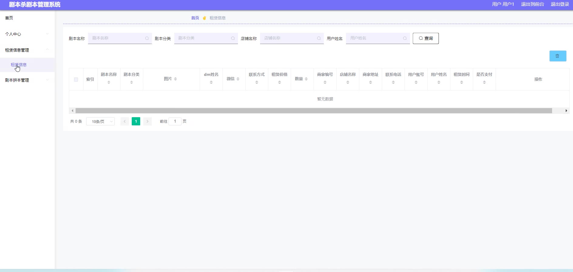
Task: Click the 剧本杀剧本管理系统 title
Action: tap(35, 5)
